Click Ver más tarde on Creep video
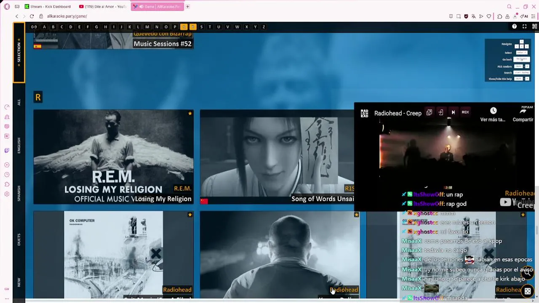This screenshot has width=539, height=303. (x=493, y=114)
